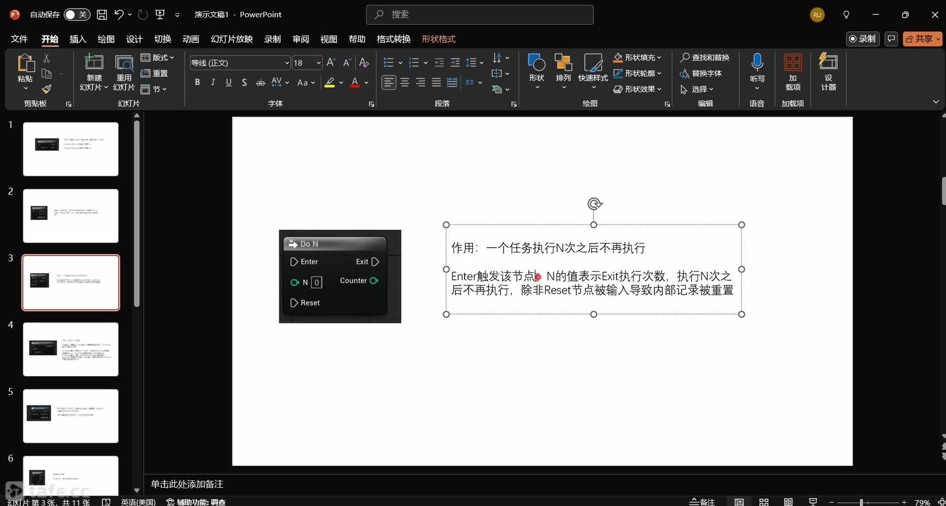Click the zoom slider handle
The width and height of the screenshot is (946, 506).
coord(861,502)
